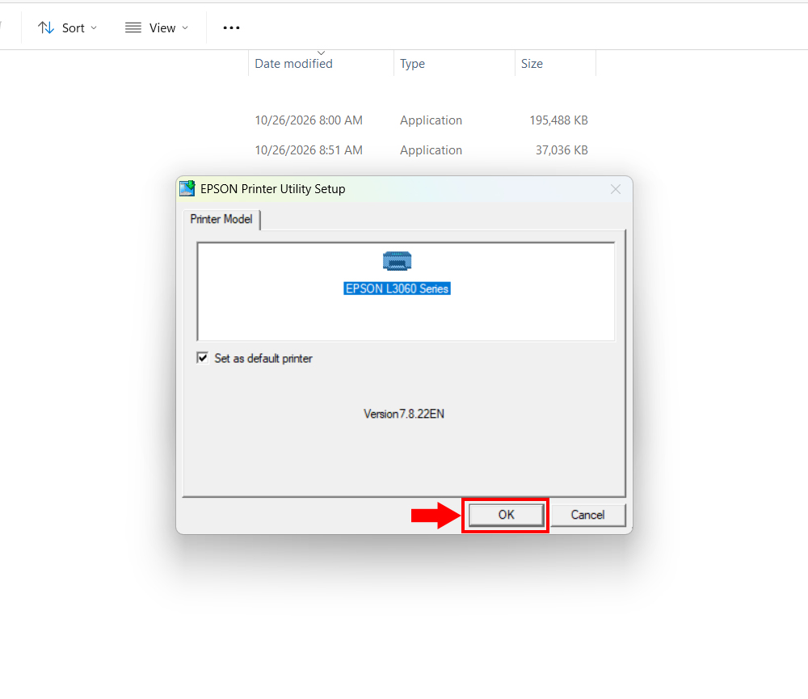Click the 37,036 KB size cell
Screen dimensions: 808x699
click(562, 150)
